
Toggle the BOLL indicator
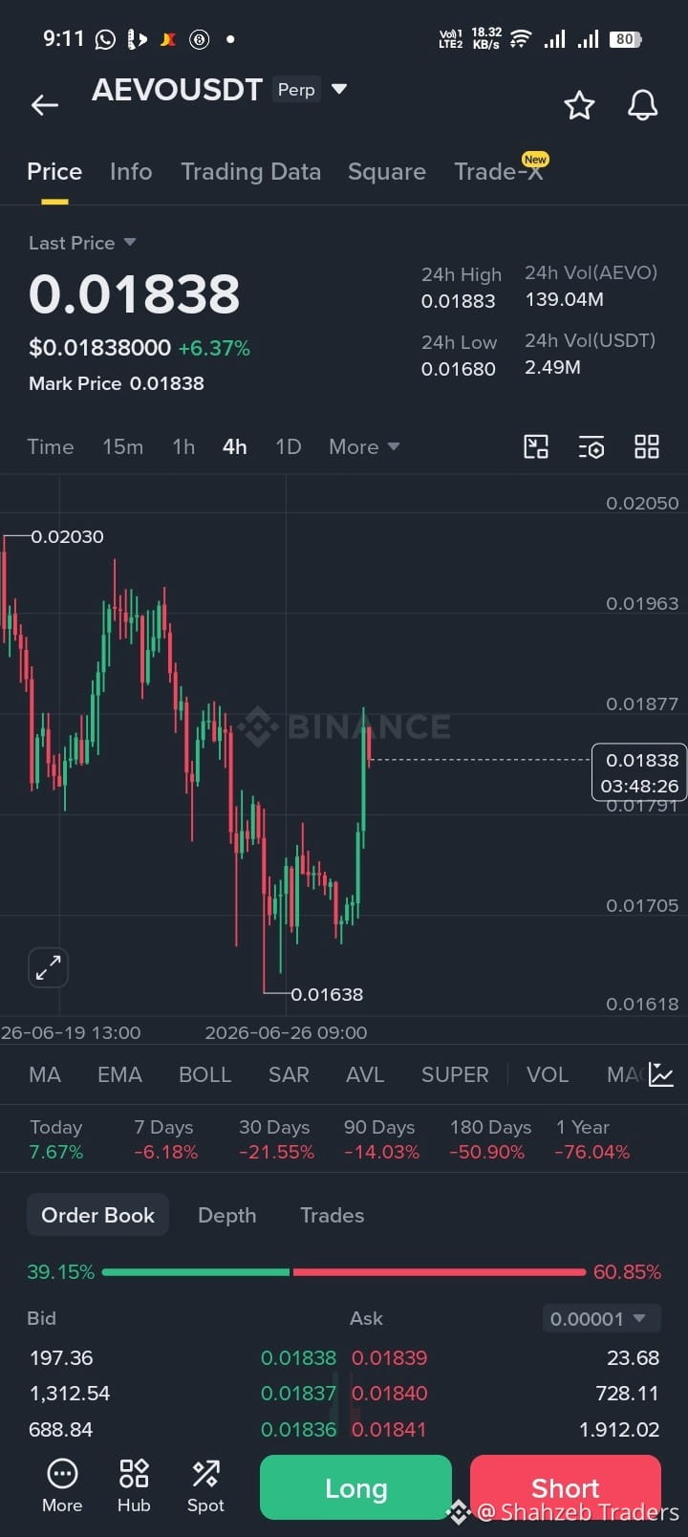coord(204,1074)
